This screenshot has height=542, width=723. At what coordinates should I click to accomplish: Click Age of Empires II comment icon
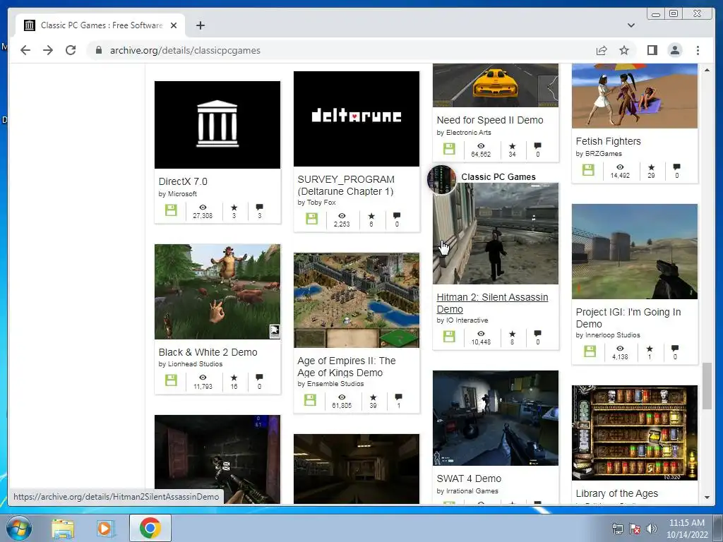(x=399, y=397)
